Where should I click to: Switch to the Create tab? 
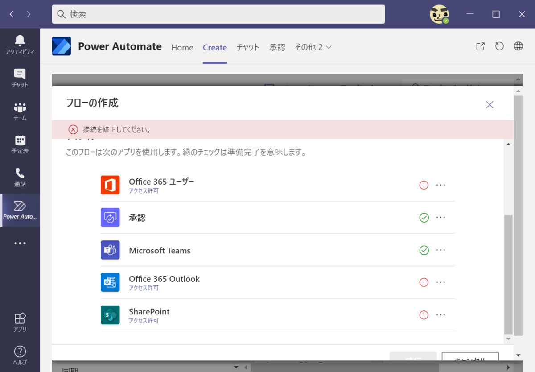coord(215,47)
